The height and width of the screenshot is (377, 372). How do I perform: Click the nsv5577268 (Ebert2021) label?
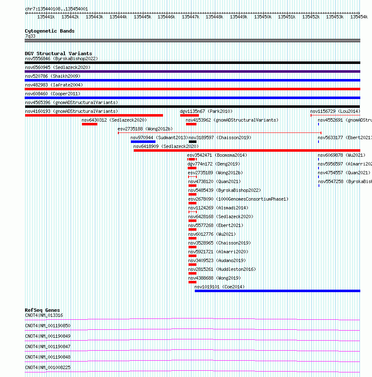(x=216, y=226)
